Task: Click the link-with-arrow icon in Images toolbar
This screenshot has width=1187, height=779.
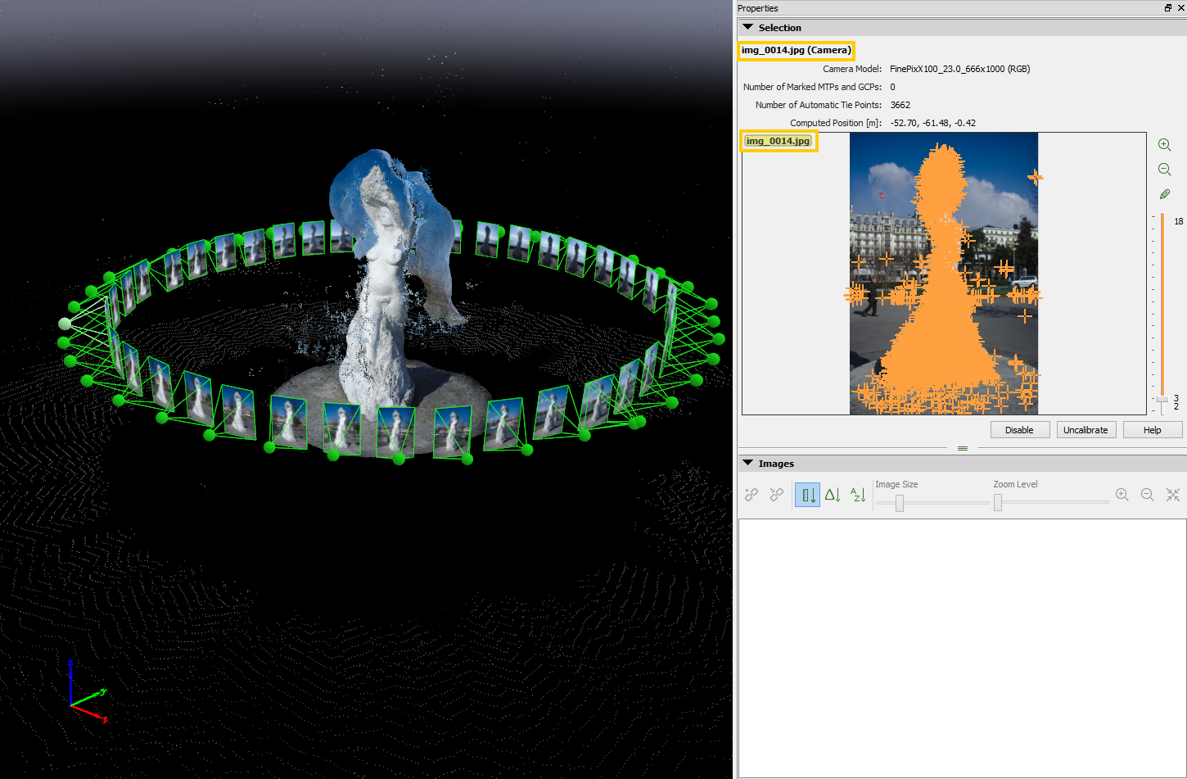Action: point(777,495)
